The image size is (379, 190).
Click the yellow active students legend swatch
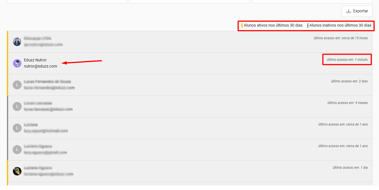[242, 26]
